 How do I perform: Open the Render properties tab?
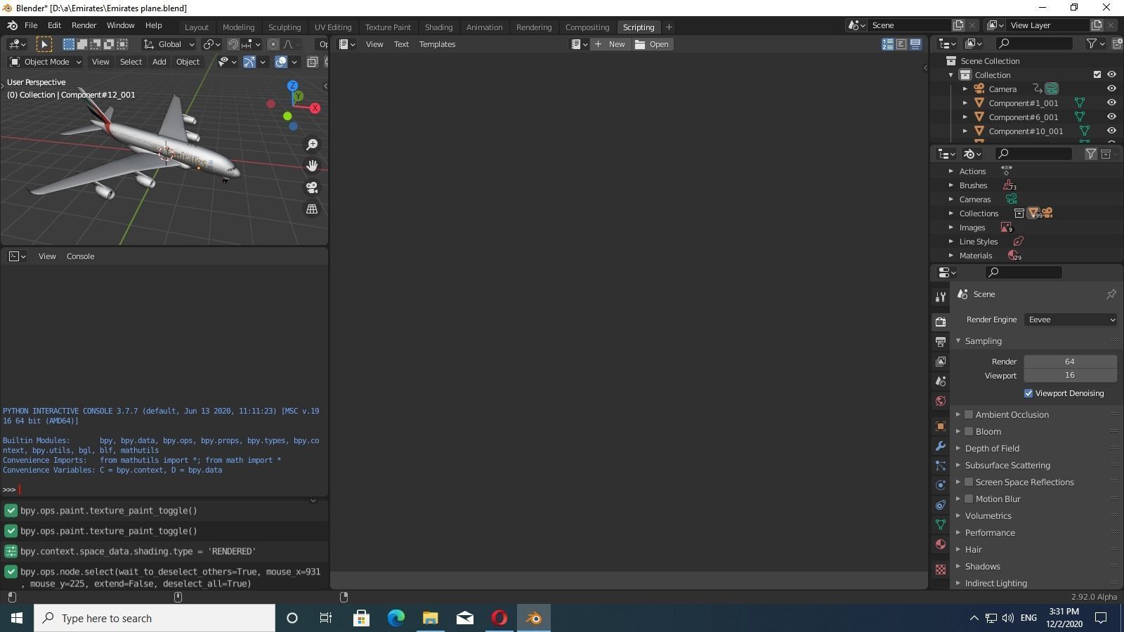point(941,322)
